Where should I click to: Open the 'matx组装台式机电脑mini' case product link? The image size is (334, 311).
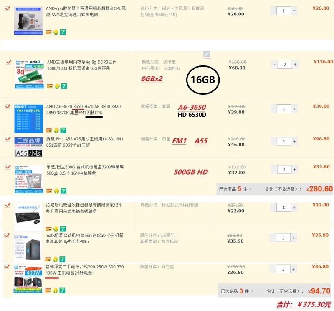(x=84, y=238)
